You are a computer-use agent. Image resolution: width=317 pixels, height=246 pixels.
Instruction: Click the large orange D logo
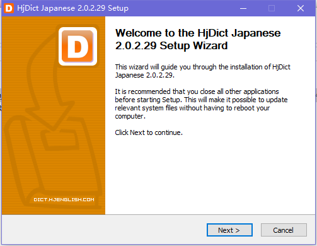[x=78, y=46]
